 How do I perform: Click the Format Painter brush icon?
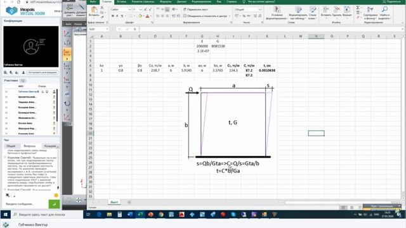[102, 16]
